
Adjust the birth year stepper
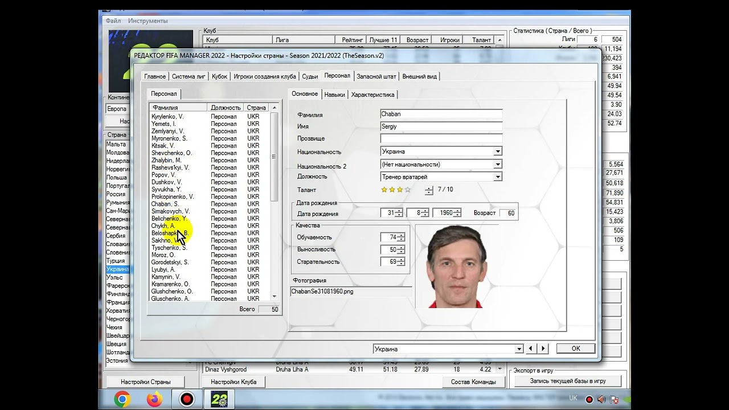click(457, 213)
